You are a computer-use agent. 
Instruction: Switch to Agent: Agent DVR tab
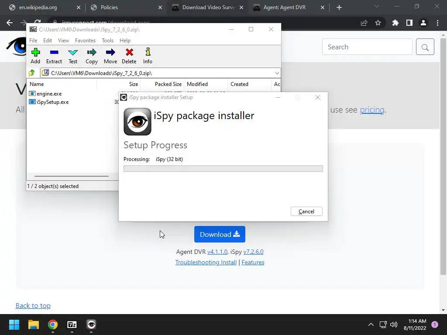click(x=285, y=7)
